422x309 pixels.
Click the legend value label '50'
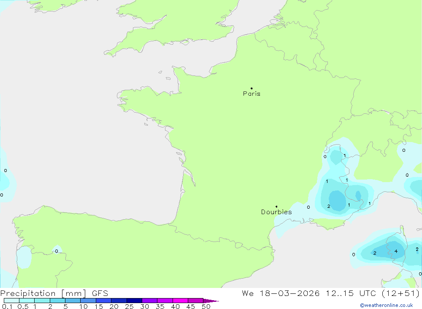coord(206,306)
